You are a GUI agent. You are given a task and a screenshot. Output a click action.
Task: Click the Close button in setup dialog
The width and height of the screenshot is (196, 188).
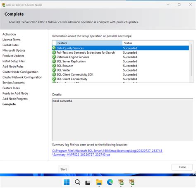182,167
